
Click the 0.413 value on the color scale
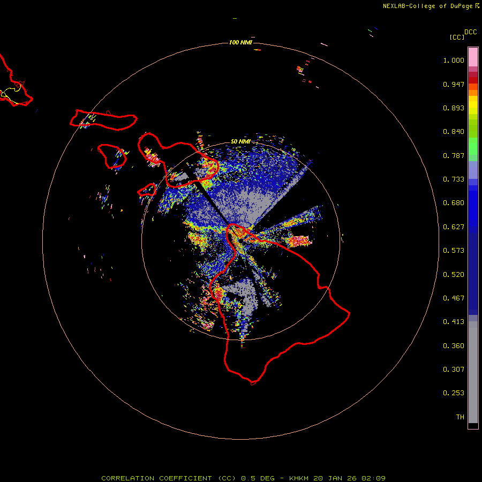454,322
